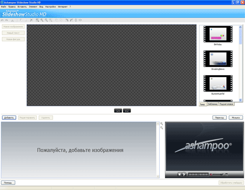This screenshot has width=245, height=190.
Task: Click the Добавить button
Action: pyautogui.click(x=9, y=117)
